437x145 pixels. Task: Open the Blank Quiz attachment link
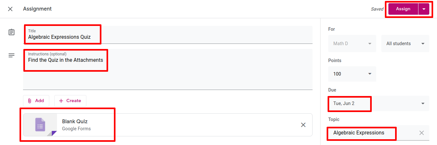(x=75, y=122)
